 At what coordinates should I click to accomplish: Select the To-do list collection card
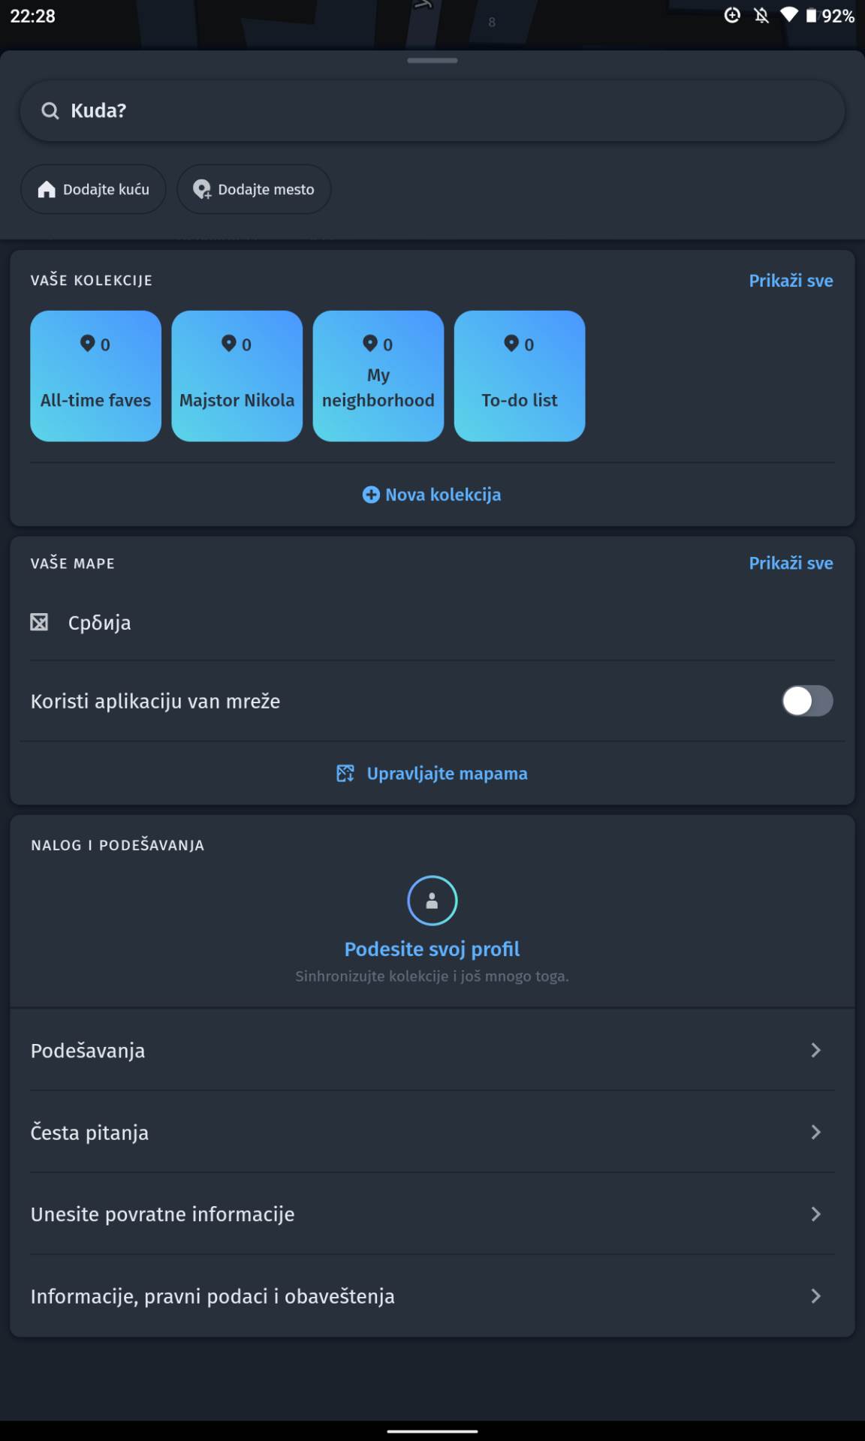pyautogui.click(x=519, y=376)
